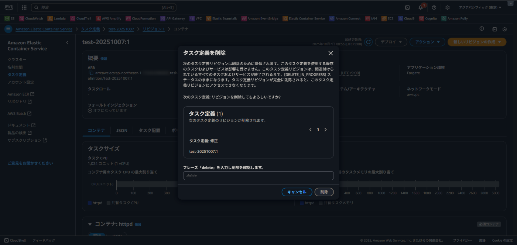Open the リポジトリ external link

pyautogui.click(x=20, y=101)
